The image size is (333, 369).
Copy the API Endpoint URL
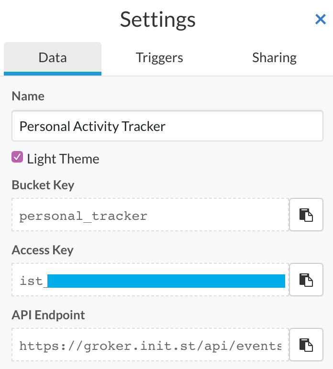[306, 345]
